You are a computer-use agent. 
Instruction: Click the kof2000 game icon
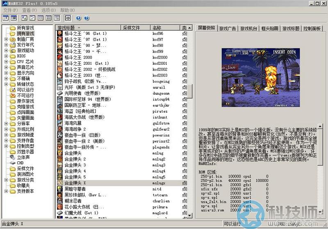tap(60, 57)
